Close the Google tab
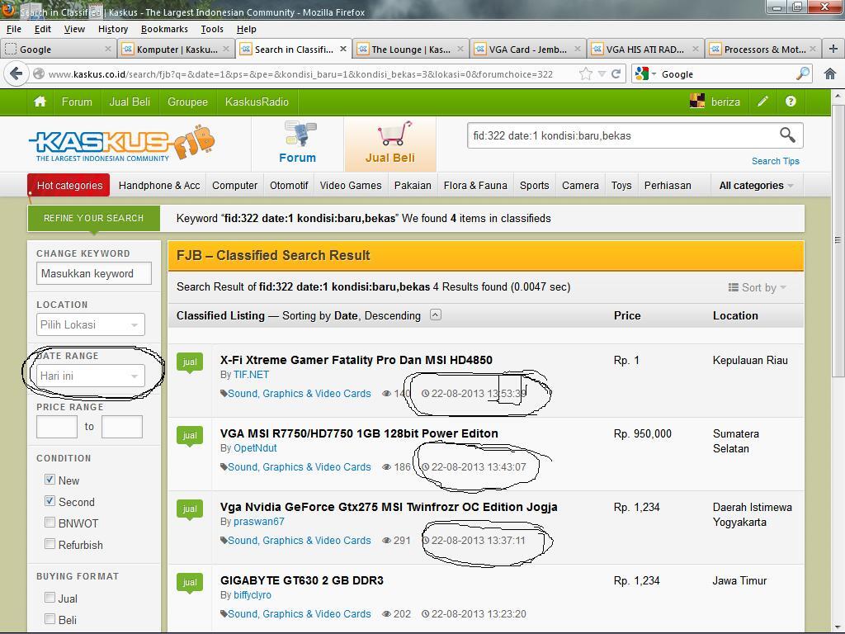The image size is (845, 634). [108, 49]
